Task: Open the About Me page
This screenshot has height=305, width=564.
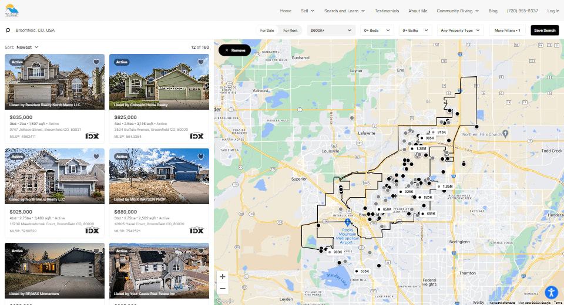Action: [x=418, y=11]
